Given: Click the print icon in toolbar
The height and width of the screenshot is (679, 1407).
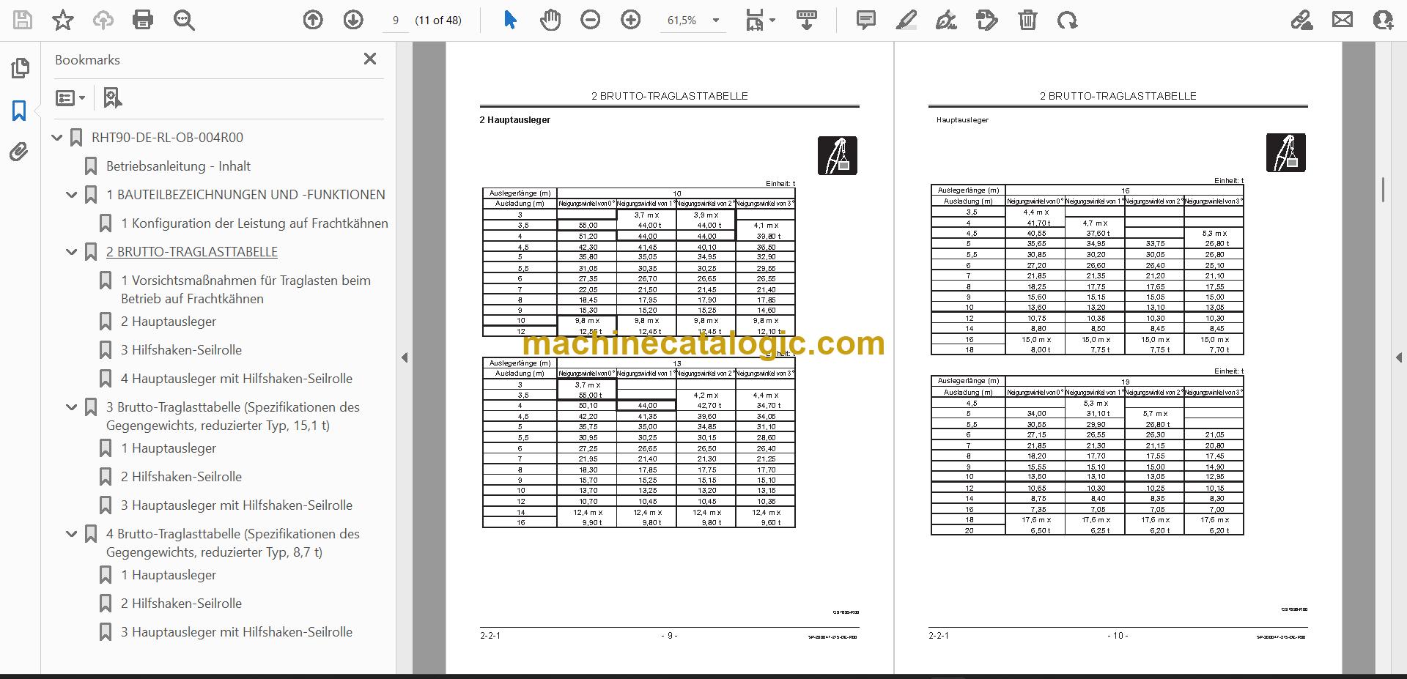Looking at the screenshot, I should [x=143, y=20].
